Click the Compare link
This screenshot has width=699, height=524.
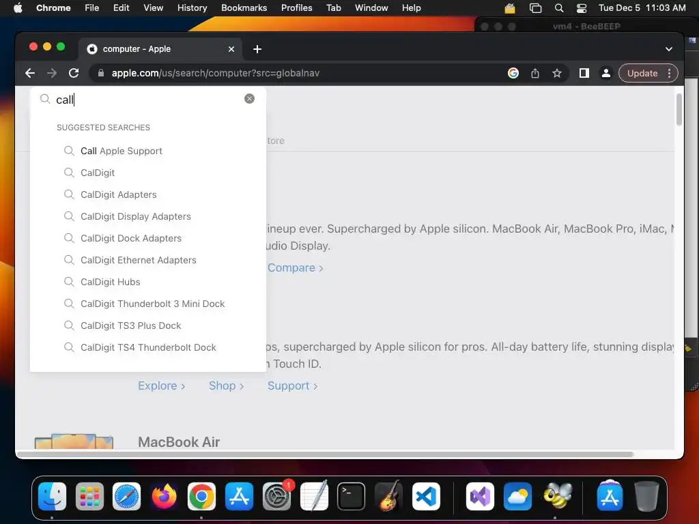295,267
